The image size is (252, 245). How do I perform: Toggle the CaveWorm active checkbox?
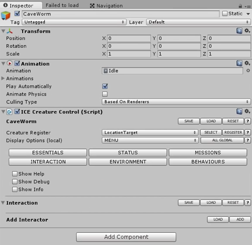[x=17, y=14]
